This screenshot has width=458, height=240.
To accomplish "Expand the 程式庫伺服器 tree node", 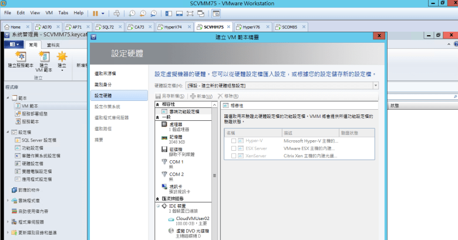I will point(8,222).
